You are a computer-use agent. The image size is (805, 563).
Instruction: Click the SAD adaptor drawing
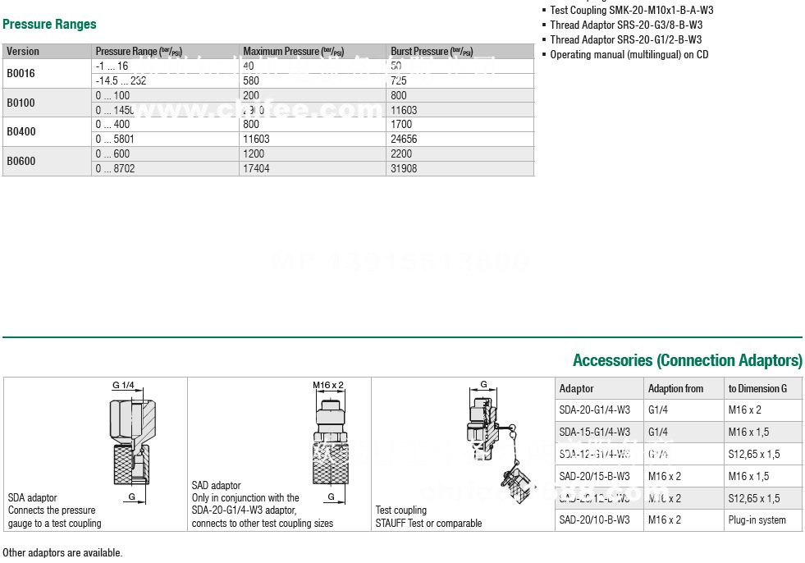tap(332, 441)
